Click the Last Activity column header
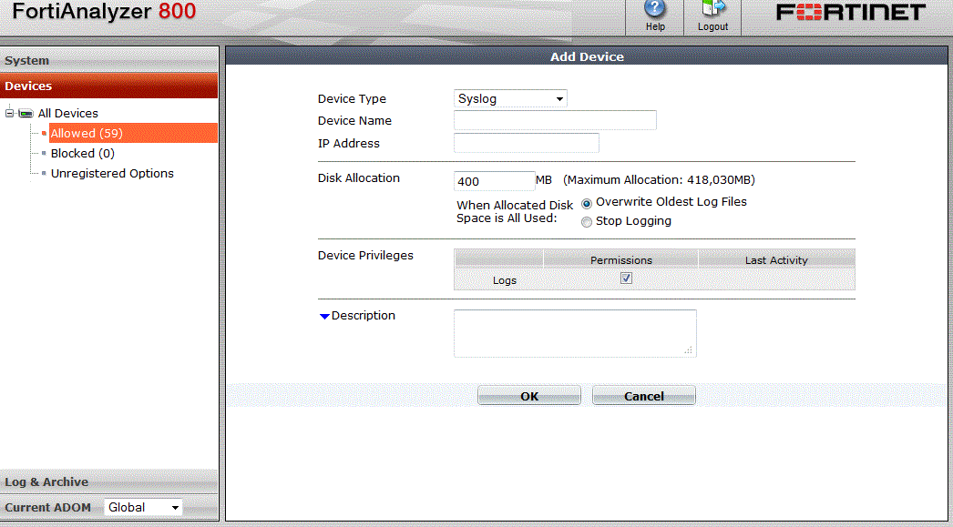Screen dimensions: 953x527 pyautogui.click(x=777, y=259)
